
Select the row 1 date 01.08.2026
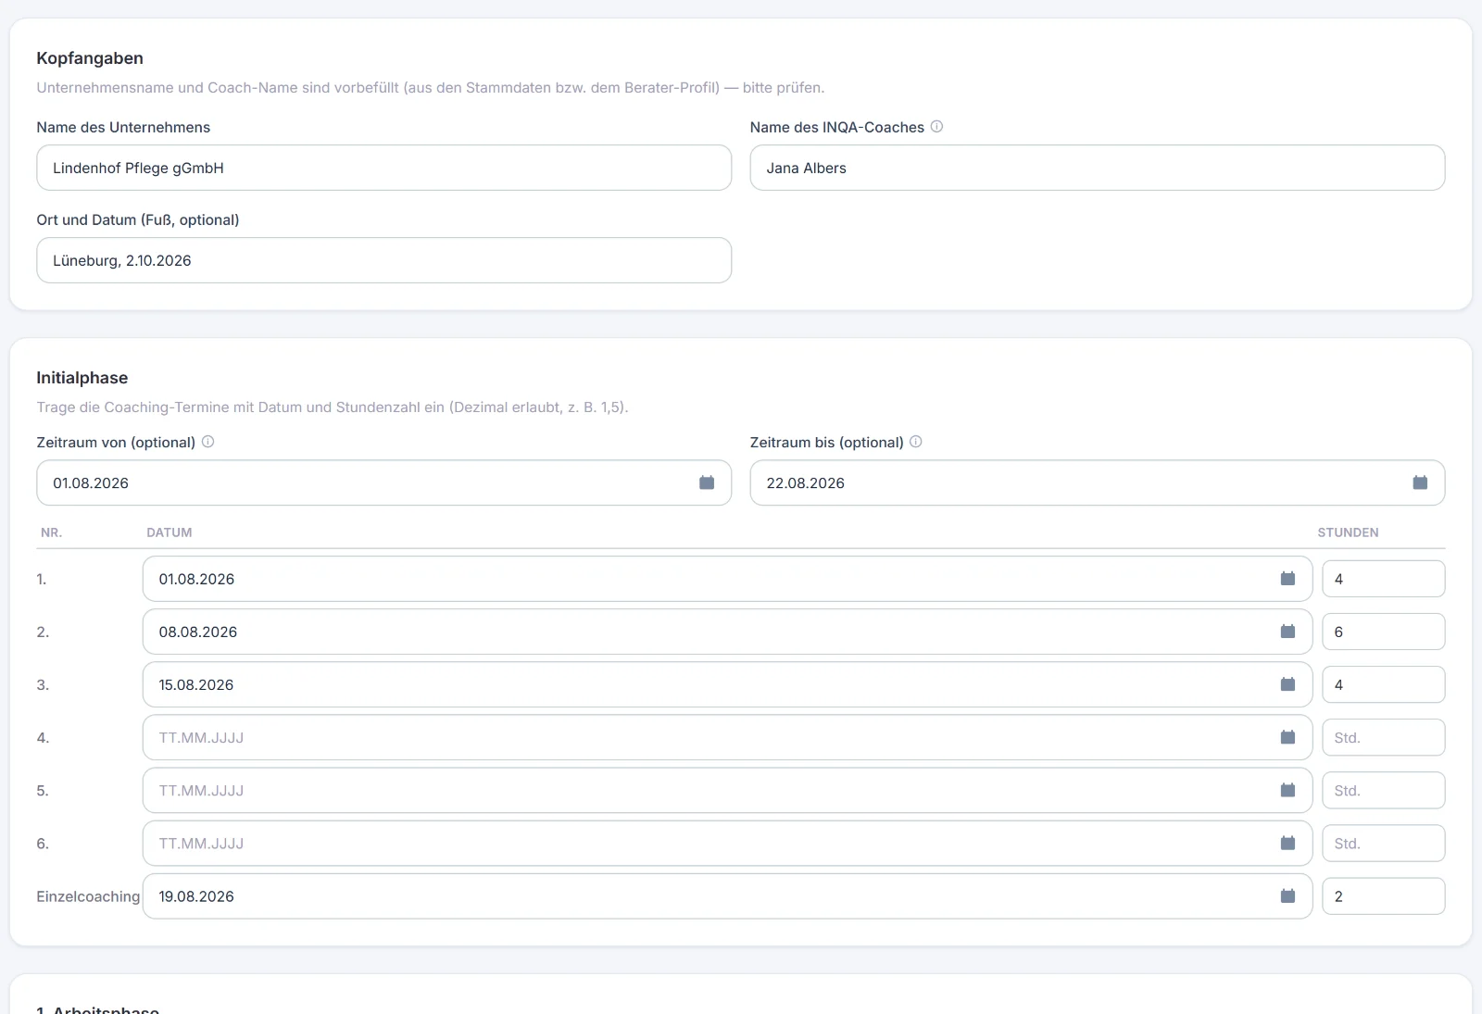click(727, 579)
